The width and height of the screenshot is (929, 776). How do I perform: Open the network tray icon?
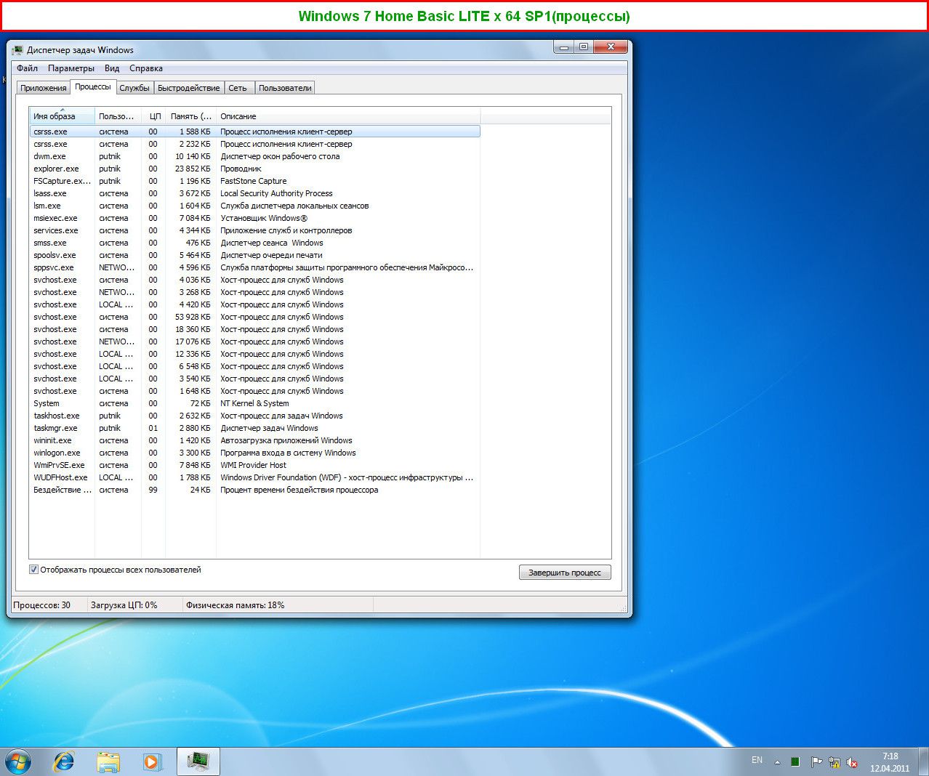pos(835,762)
